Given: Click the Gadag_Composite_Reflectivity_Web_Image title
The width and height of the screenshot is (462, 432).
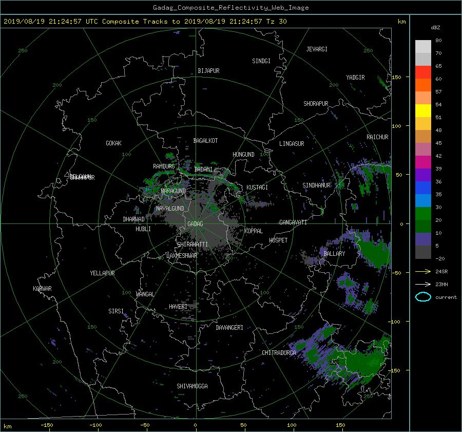Looking at the screenshot, I should 230,8.
